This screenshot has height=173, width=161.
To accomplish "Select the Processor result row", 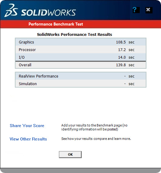I will (81, 50).
